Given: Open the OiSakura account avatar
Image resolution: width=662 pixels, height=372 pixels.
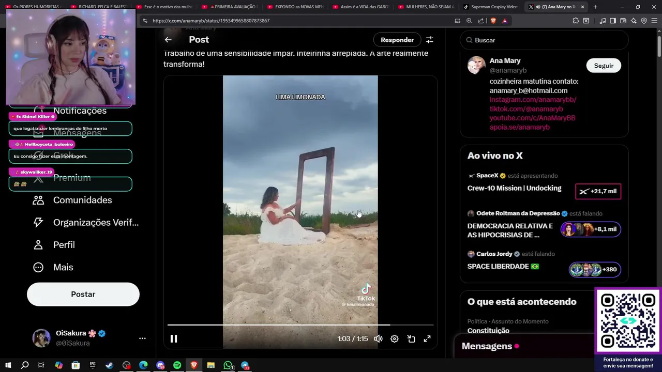Looking at the screenshot, I should coord(41,338).
